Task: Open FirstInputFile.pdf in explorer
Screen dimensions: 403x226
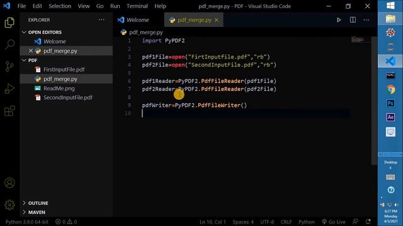Action: pyautogui.click(x=66, y=70)
